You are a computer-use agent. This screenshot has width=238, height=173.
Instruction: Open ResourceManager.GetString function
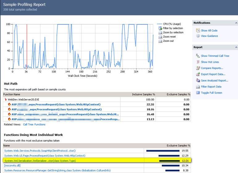pyautogui.click(x=57, y=171)
